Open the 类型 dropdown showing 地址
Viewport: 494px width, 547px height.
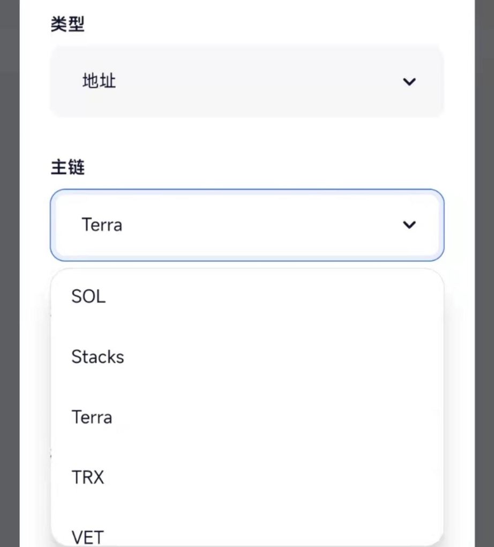(x=247, y=81)
